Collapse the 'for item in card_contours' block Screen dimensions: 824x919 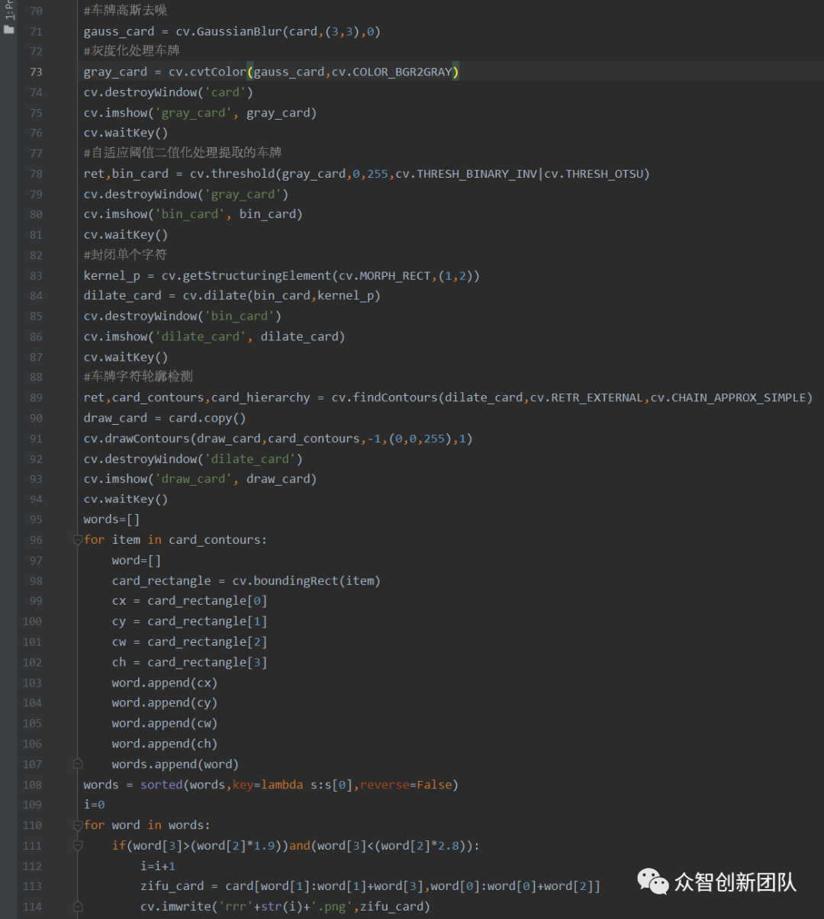[x=77, y=540]
